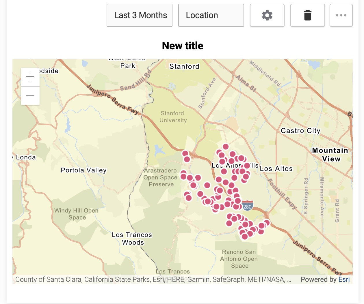Image resolution: width=364 pixels, height=304 pixels.
Task: Open the Last 3 Months date filter
Action: coord(140,15)
